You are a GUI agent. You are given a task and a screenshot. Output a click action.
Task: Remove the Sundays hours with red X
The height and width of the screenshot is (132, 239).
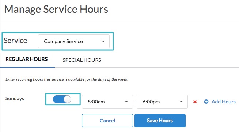click(195, 102)
